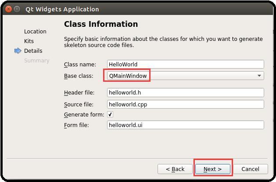Cancel the wizard
Image resolution: width=276 pixels, height=182 pixels.
250,169
